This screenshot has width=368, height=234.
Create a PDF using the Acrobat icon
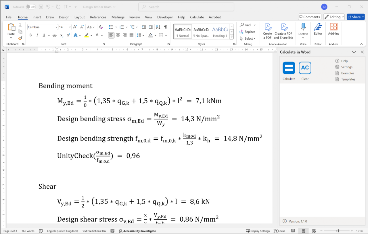[267, 30]
